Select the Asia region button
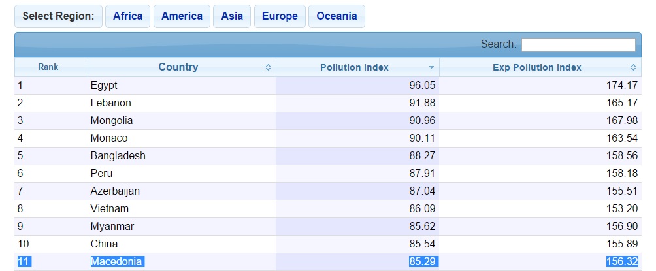This screenshot has height=271, width=656. point(232,16)
